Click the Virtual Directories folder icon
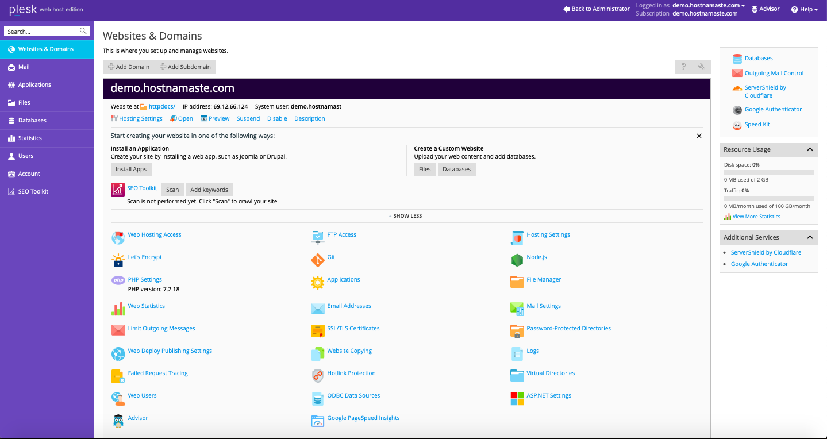This screenshot has width=827, height=439. pos(517,376)
